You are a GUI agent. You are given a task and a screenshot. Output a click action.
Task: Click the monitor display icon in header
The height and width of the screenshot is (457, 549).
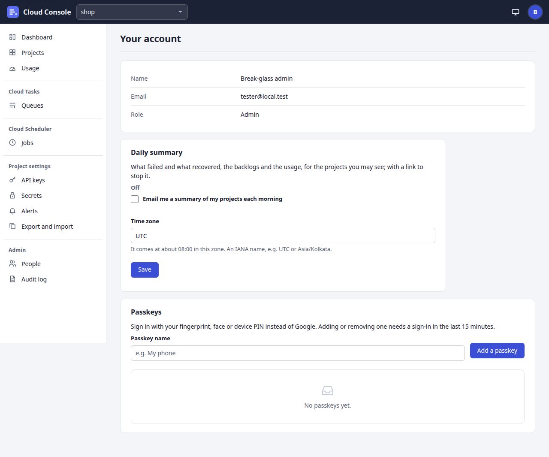(x=516, y=12)
